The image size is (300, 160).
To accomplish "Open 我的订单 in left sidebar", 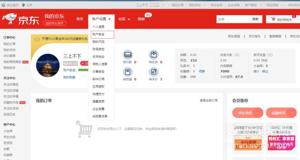I will (10, 44).
